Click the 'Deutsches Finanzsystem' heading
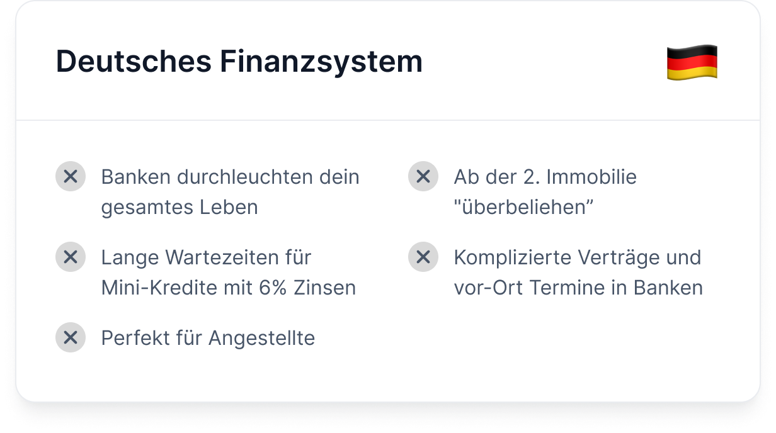The height and width of the screenshot is (433, 776). 239,62
